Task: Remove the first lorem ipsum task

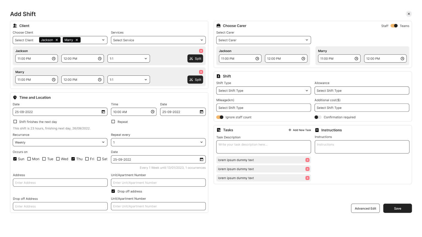Action: (307, 160)
